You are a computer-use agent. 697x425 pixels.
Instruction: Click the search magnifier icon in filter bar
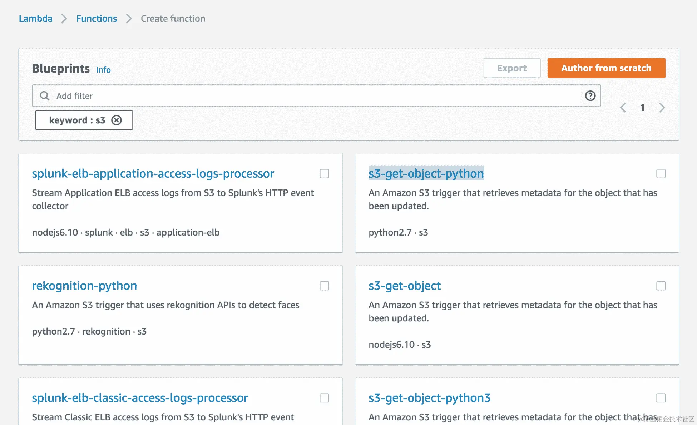pyautogui.click(x=45, y=96)
